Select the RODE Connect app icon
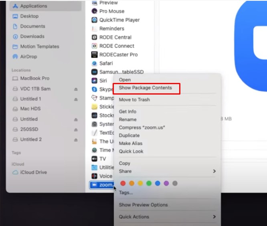Viewport: 267px width, 226px height. point(94,46)
